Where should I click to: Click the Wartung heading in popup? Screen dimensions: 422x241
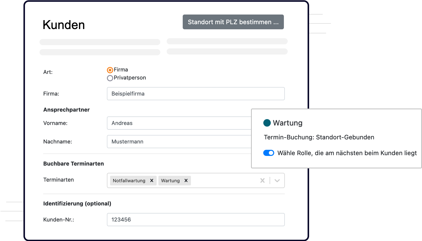click(288, 123)
